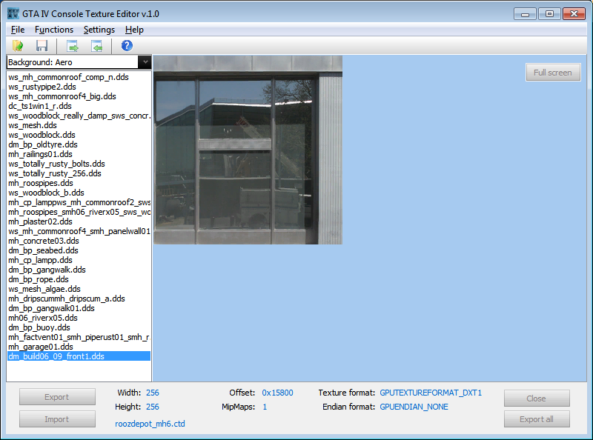The image size is (593, 440).
Task: Click the import texture green-arrow icon
Action: coord(96,46)
